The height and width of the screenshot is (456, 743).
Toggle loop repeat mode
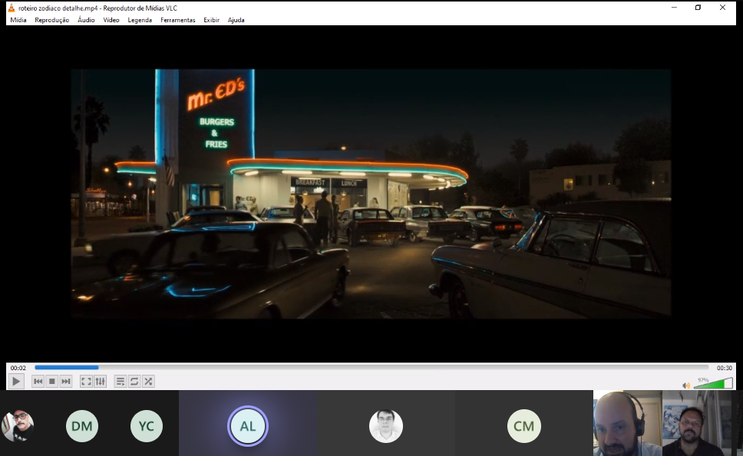tap(134, 381)
